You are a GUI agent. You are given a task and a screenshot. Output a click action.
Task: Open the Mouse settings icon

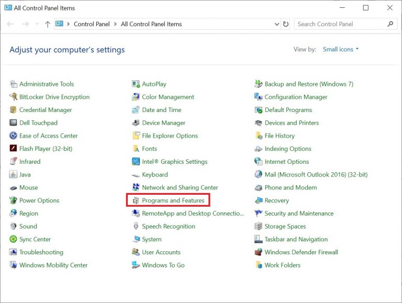pos(13,188)
